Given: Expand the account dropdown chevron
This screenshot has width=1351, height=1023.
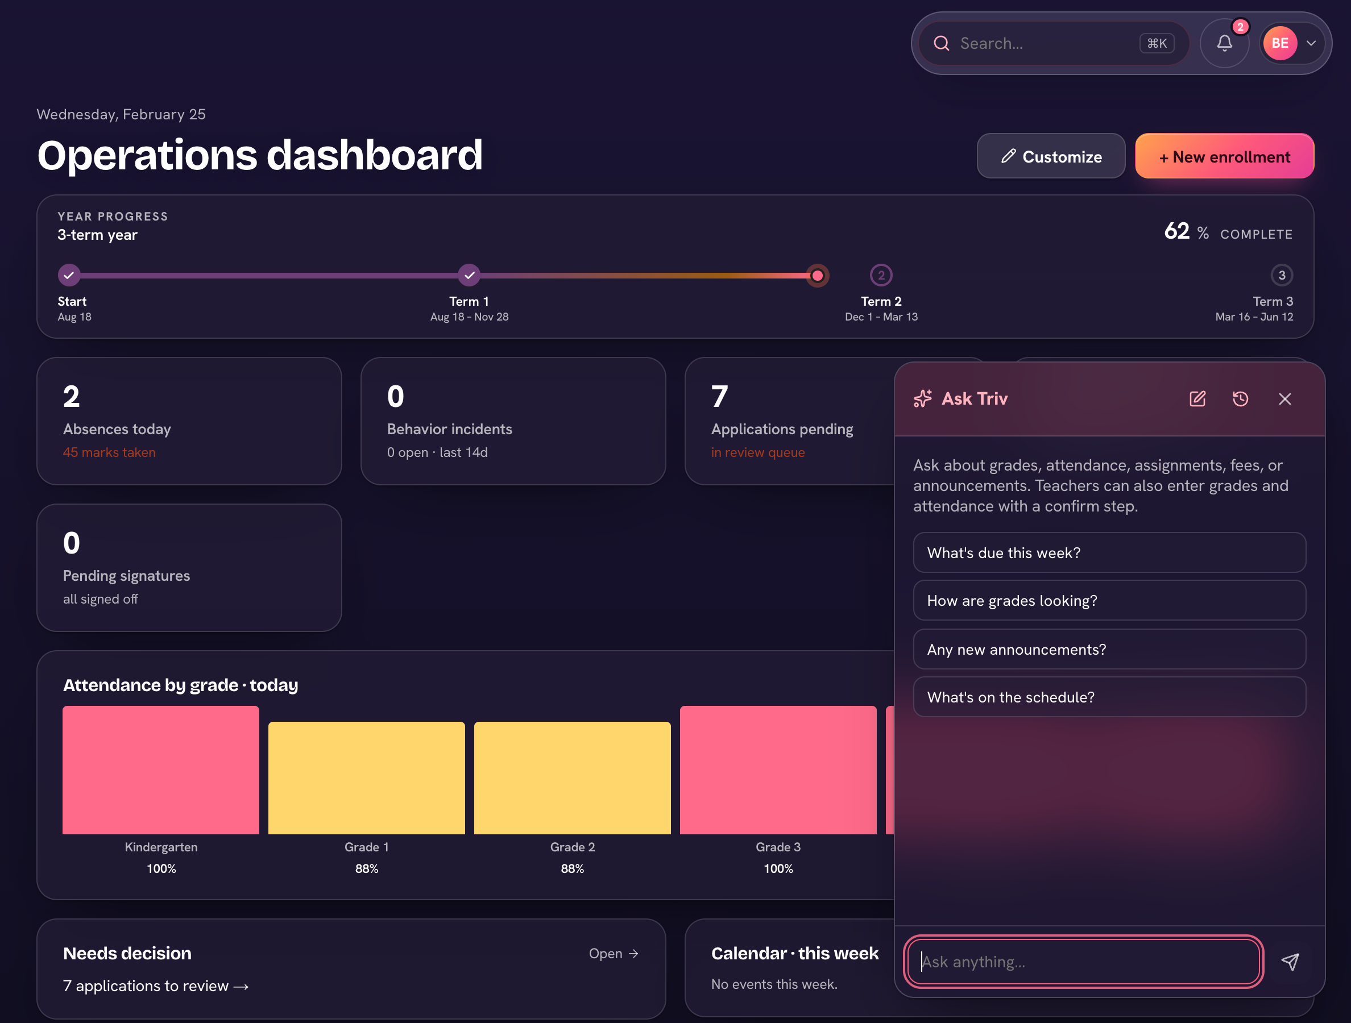Looking at the screenshot, I should pyautogui.click(x=1311, y=43).
